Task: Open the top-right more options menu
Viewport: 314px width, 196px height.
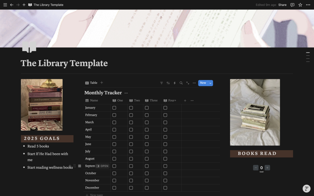Action: 308,5
